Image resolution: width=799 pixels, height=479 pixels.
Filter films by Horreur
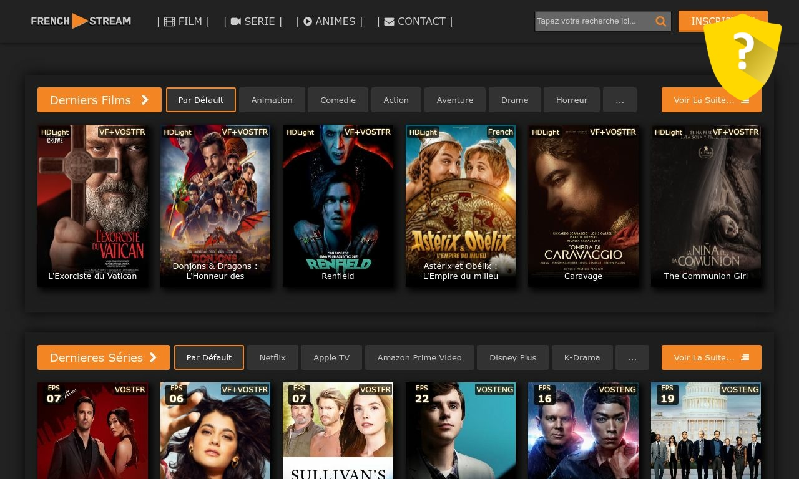572,100
